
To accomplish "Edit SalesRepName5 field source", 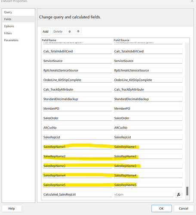I will point(148,185).
